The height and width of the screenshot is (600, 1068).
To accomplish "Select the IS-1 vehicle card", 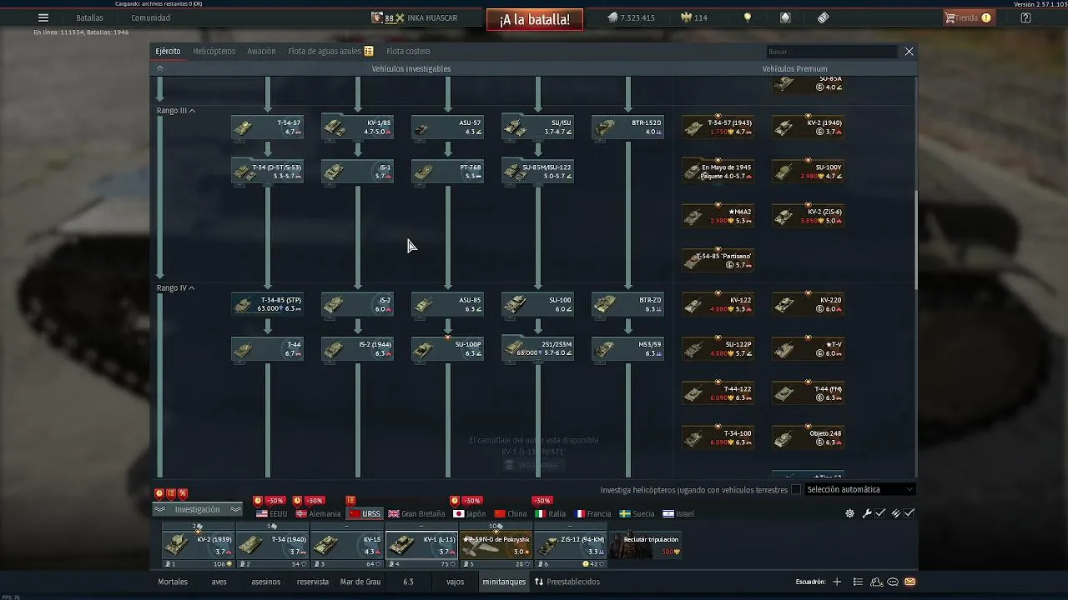I will point(358,172).
